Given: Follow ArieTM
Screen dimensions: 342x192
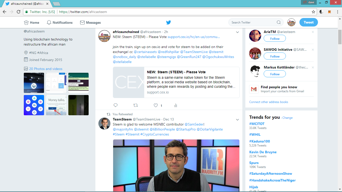Looking at the screenshot, I should tap(275, 38).
